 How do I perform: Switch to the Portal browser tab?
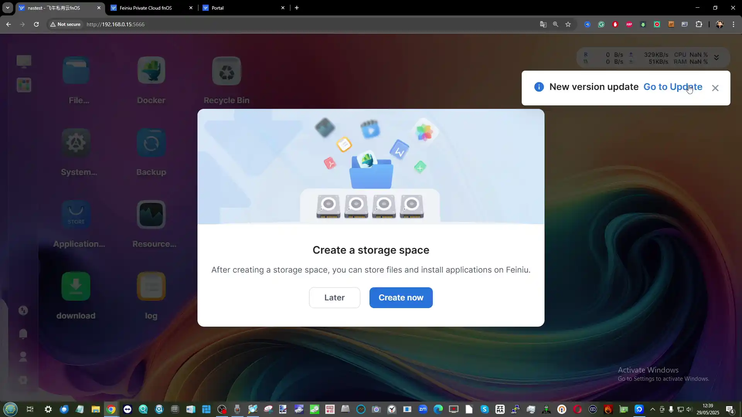[x=243, y=8]
